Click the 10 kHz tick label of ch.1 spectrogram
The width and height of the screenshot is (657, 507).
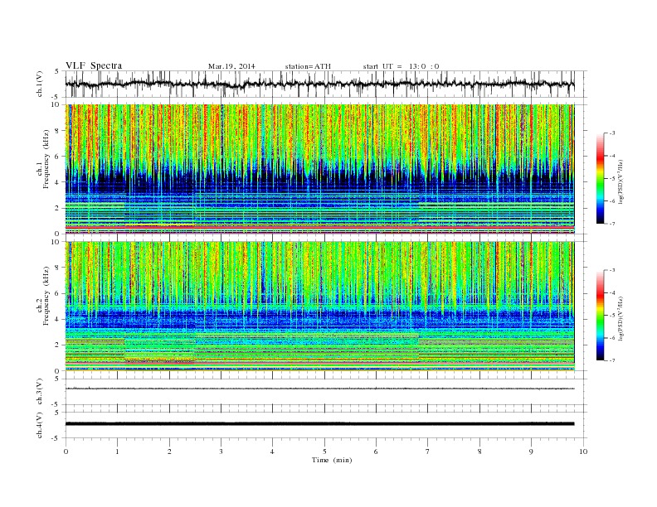[56, 104]
